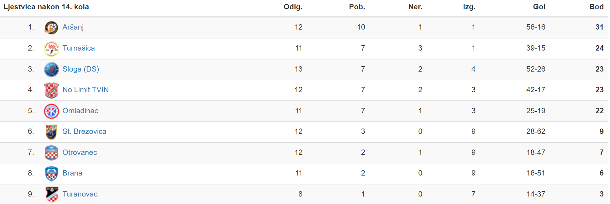The height and width of the screenshot is (204, 610).
Task: Click the Otrovanec club crest icon
Action: [x=51, y=153]
